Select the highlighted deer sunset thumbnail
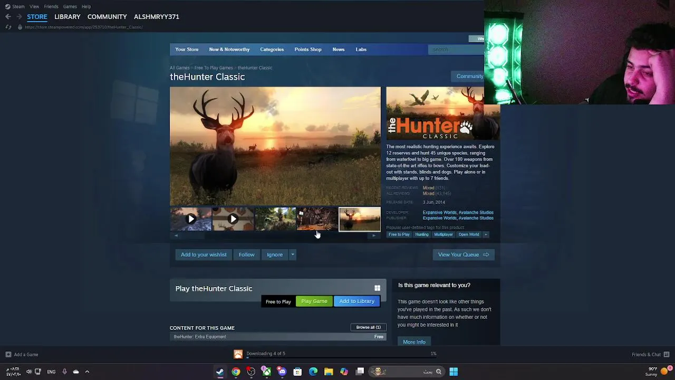This screenshot has height=380, width=675. point(360,219)
